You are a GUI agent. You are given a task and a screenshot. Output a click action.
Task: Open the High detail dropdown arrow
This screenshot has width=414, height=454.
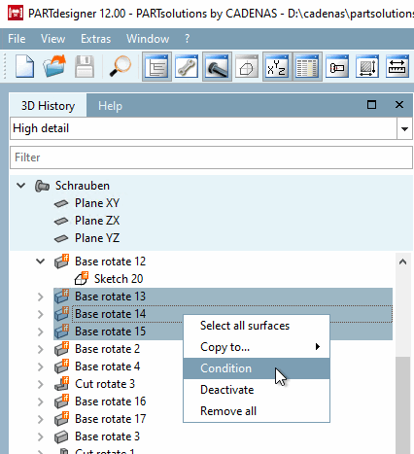coord(404,129)
